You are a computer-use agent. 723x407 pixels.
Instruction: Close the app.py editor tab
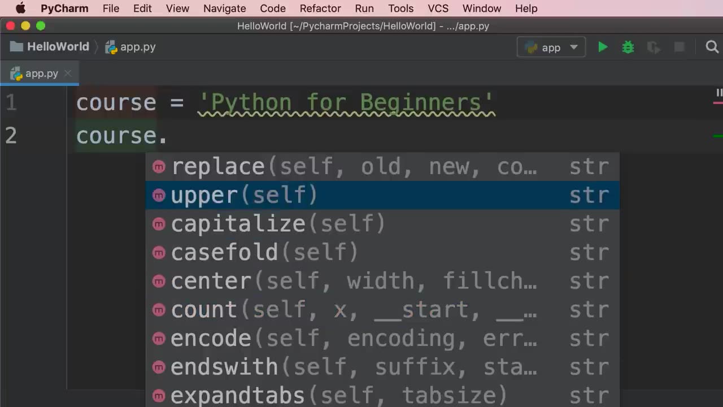[68, 73]
